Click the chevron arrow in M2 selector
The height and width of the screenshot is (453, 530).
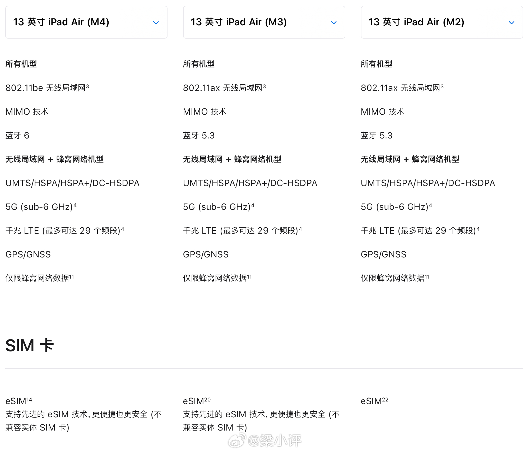(x=512, y=23)
